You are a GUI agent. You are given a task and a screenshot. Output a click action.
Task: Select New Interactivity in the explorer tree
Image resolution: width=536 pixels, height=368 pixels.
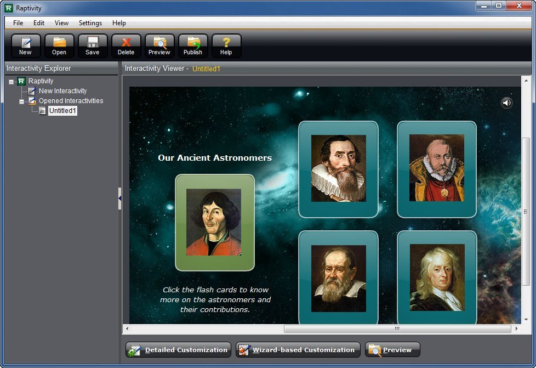(x=62, y=91)
